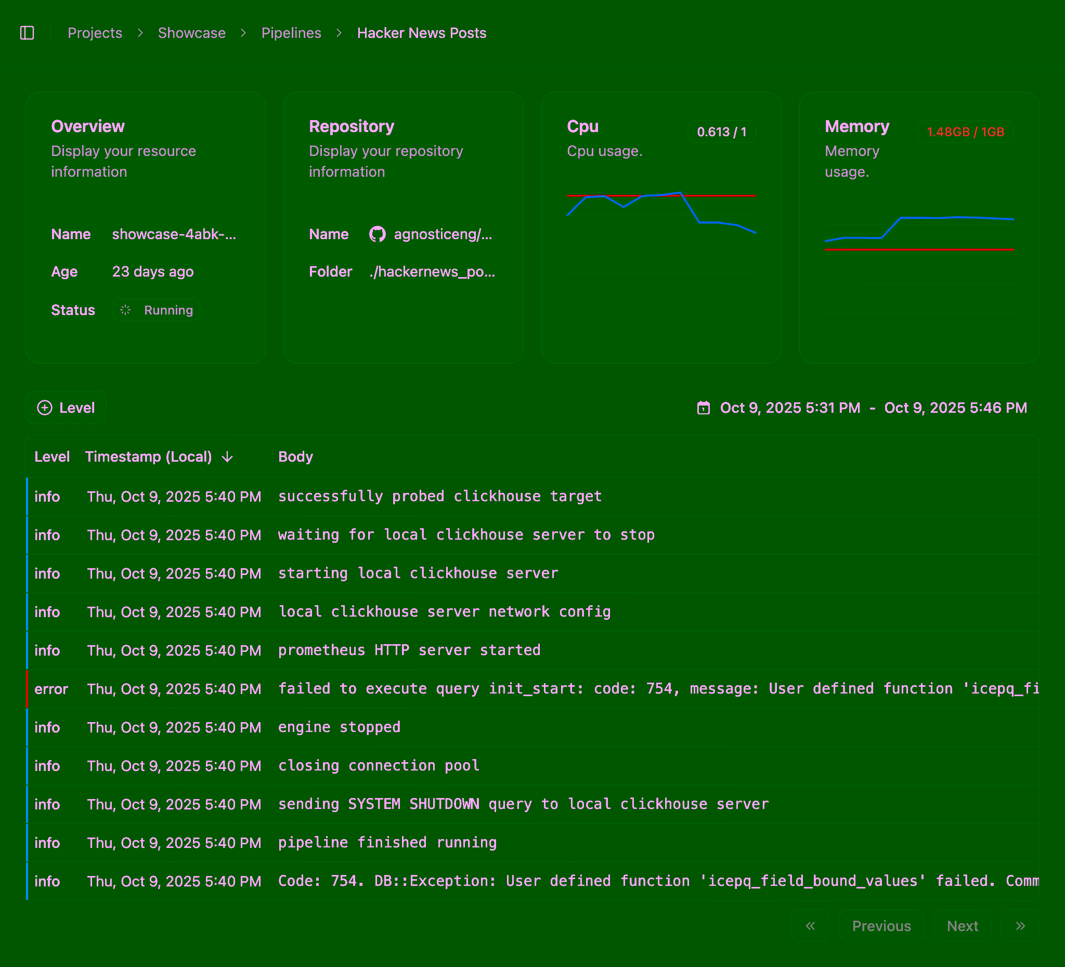Navigate to Showcase breadcrumb
Viewport: 1065px width, 967px height.
click(191, 33)
